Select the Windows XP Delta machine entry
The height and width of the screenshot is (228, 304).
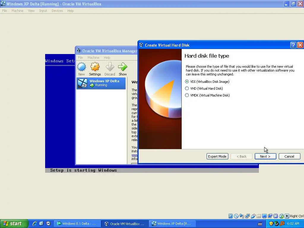(x=101, y=83)
